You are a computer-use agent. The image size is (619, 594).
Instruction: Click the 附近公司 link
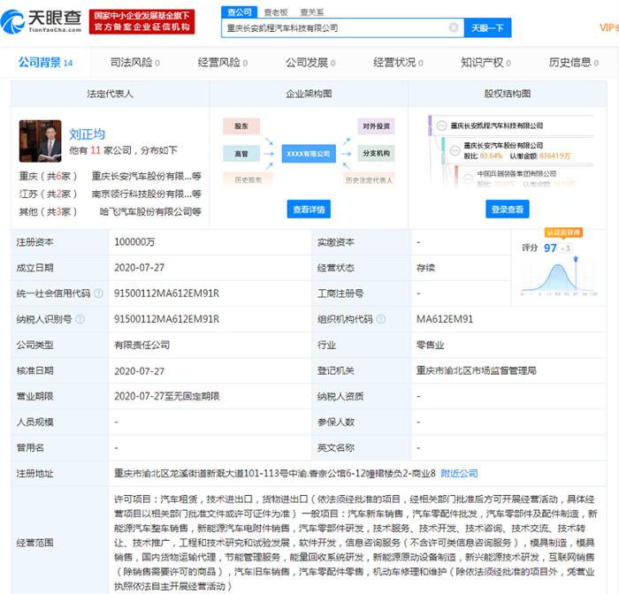click(459, 473)
